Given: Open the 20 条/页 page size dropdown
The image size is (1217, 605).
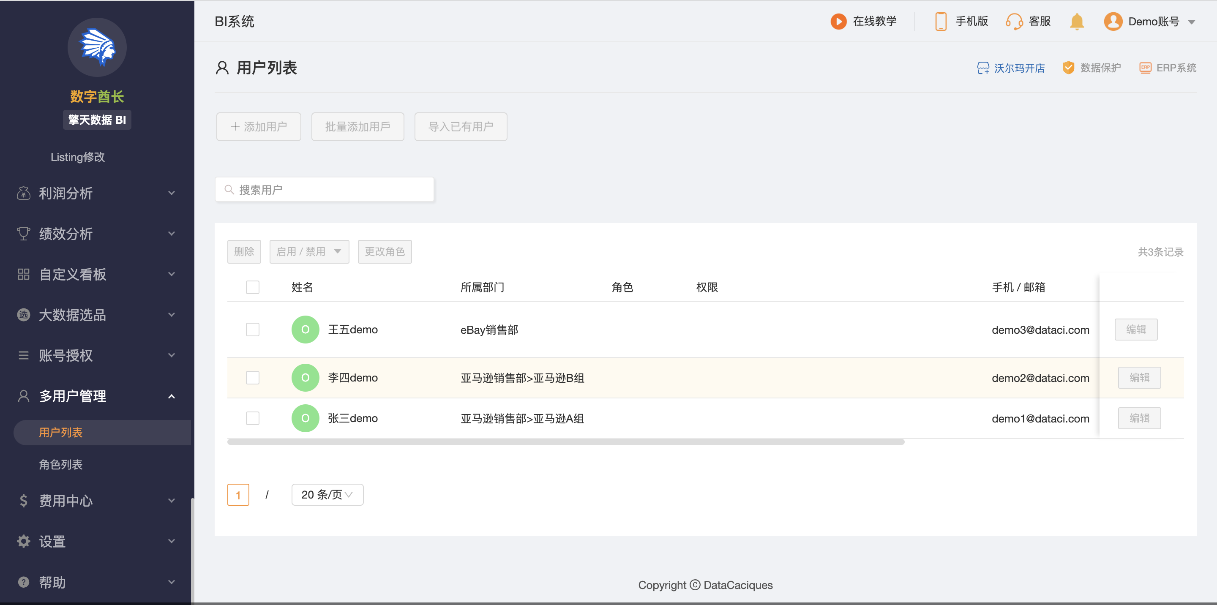Looking at the screenshot, I should click(327, 494).
